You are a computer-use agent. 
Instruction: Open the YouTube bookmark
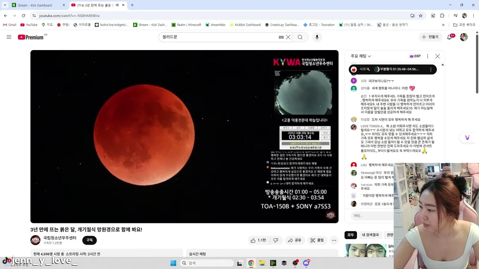click(x=29, y=25)
